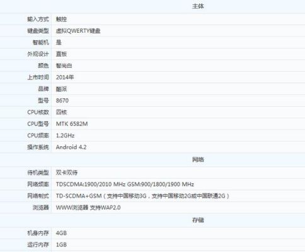Select the CPU型号 label

(38, 124)
